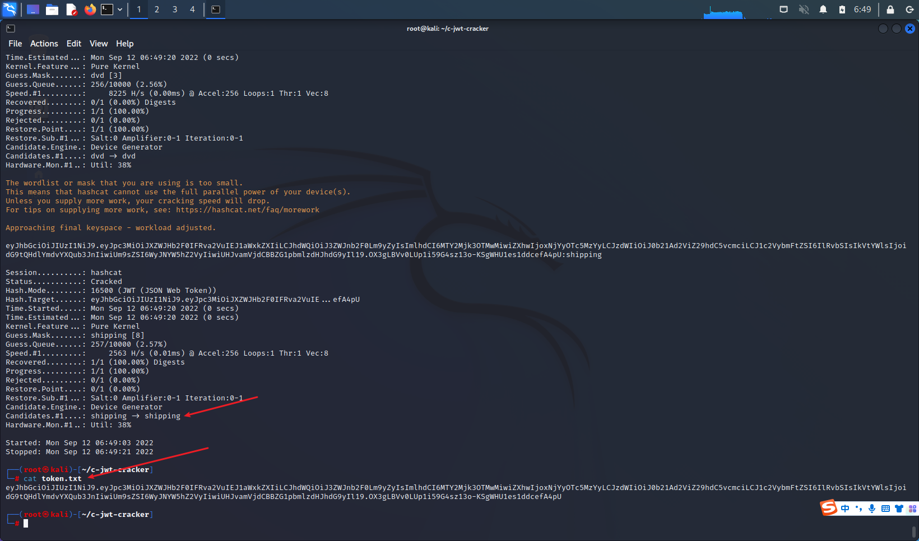Screen dimensions: 919x541
Task: Click 'The wordlist or mask that you are using is too small.' warning
Action: pyautogui.click(x=124, y=183)
